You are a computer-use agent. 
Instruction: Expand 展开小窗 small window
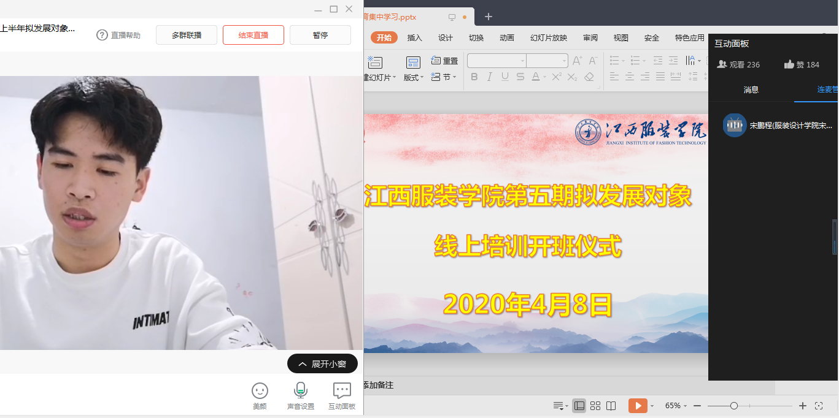pyautogui.click(x=322, y=364)
